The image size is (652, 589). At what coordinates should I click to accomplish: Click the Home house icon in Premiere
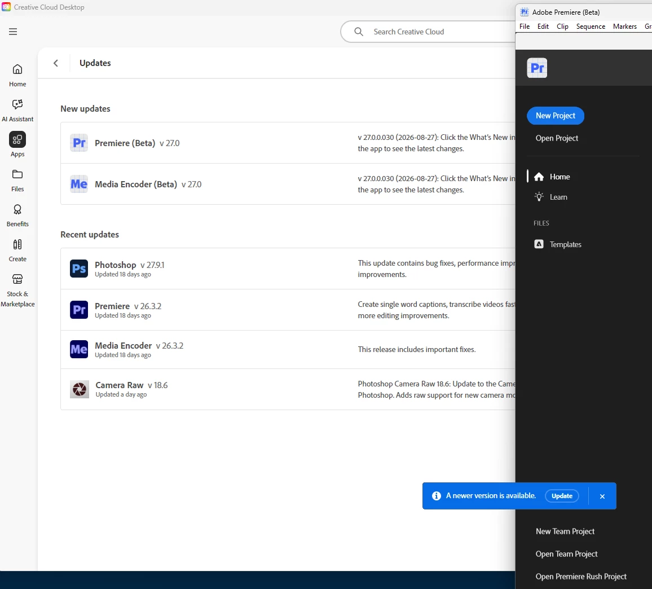[x=539, y=177]
